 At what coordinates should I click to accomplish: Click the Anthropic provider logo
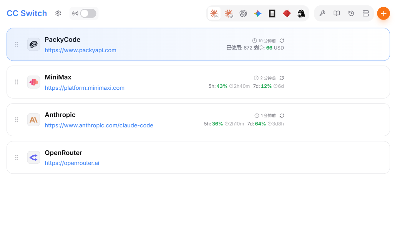(33, 120)
